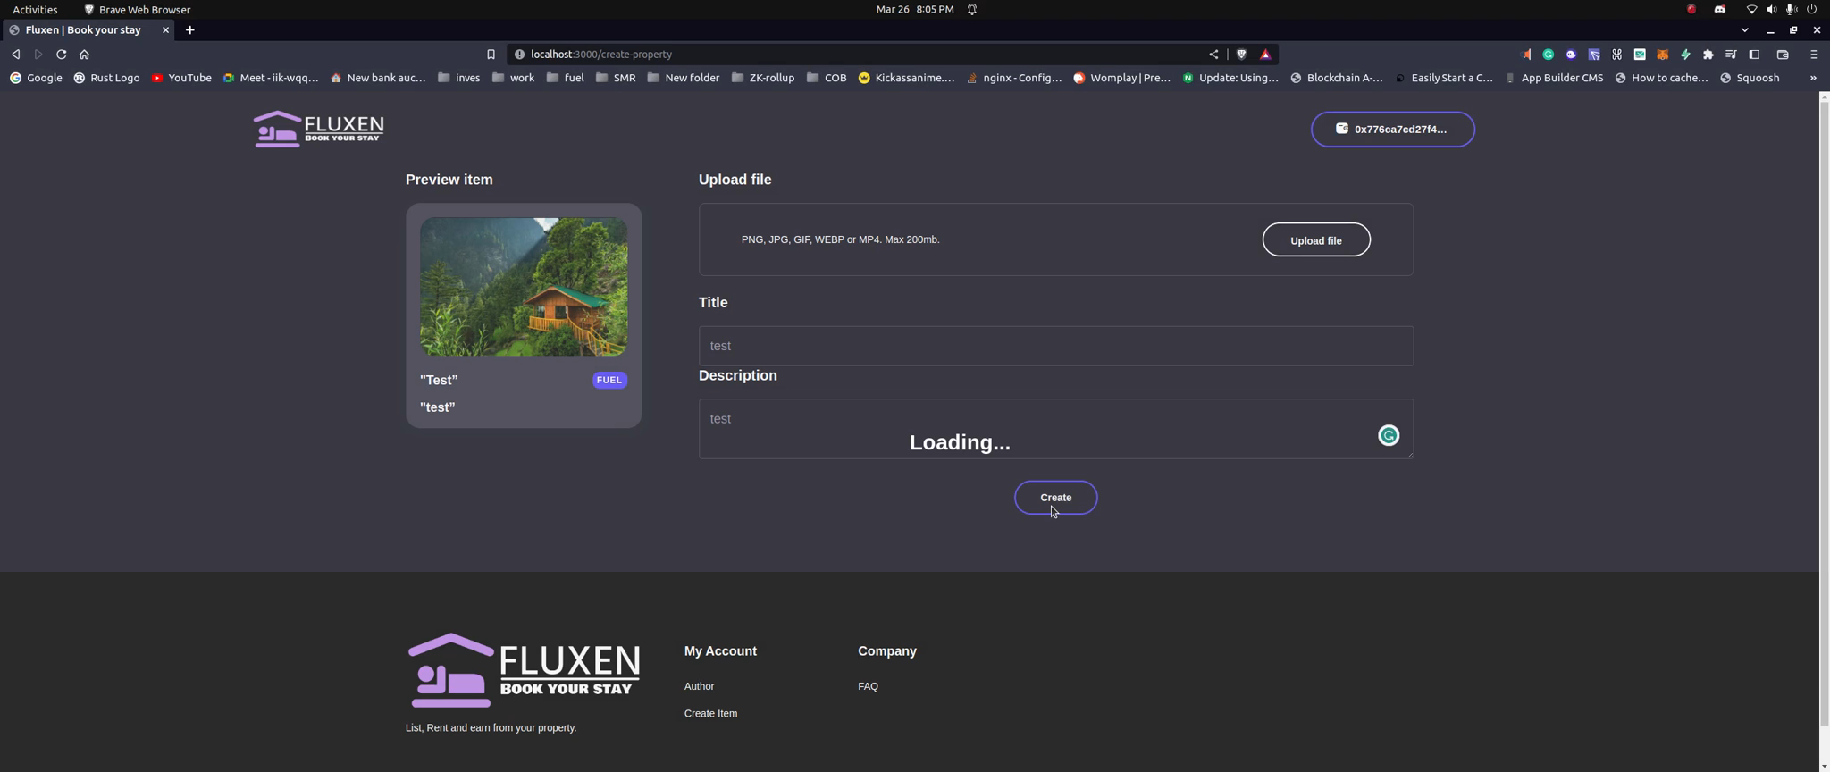Show hidden bookmarks with the double chevron
Screen dimensions: 1830x772
click(x=1813, y=78)
